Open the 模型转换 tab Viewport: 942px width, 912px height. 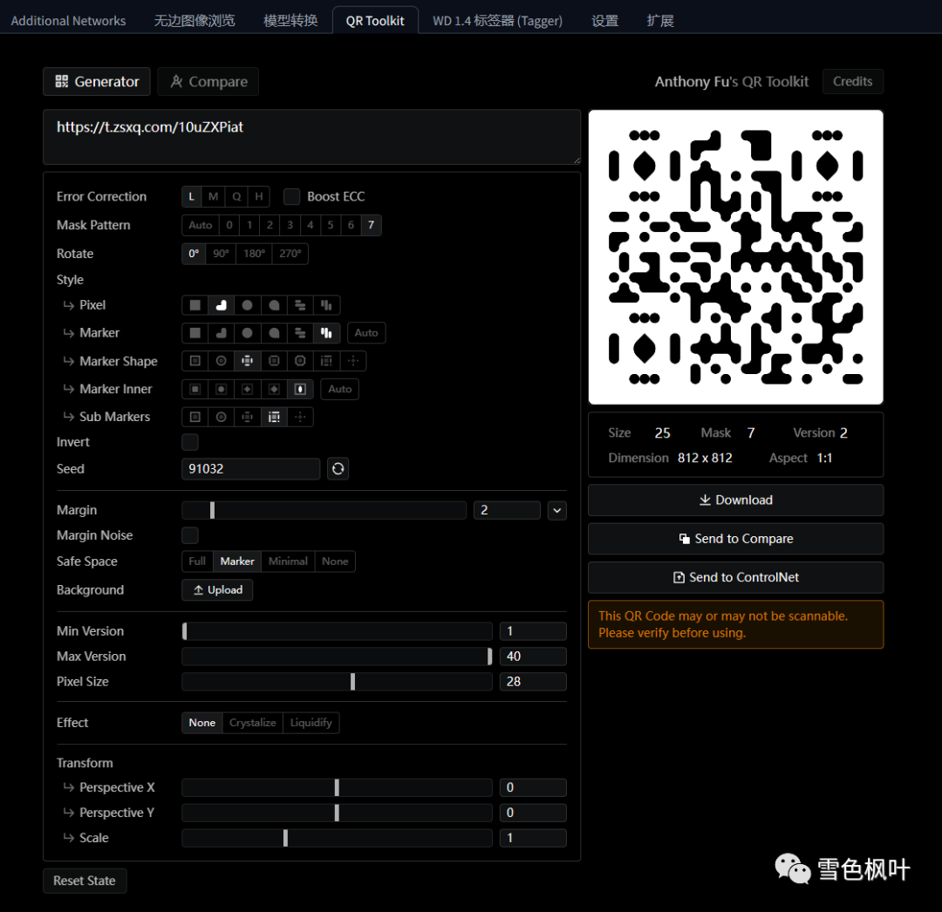(290, 20)
